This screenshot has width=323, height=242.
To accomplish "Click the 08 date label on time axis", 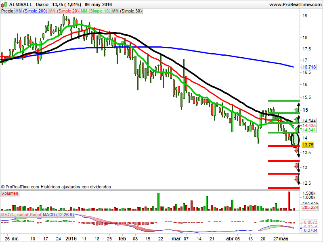I will pos(135,239).
